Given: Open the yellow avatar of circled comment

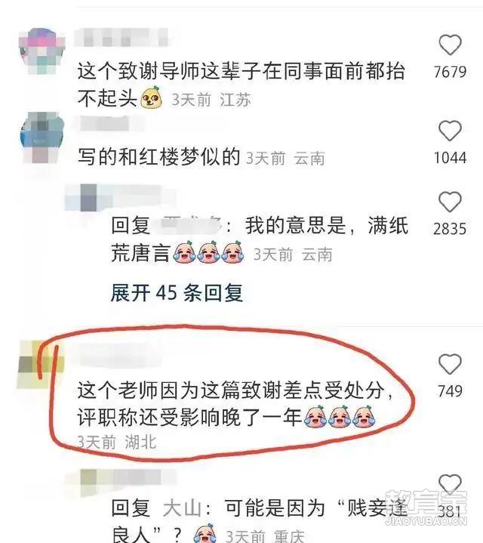Looking at the screenshot, I should (x=41, y=364).
